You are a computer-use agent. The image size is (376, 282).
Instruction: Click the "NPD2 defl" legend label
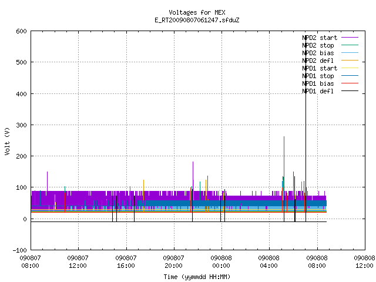click(318, 61)
